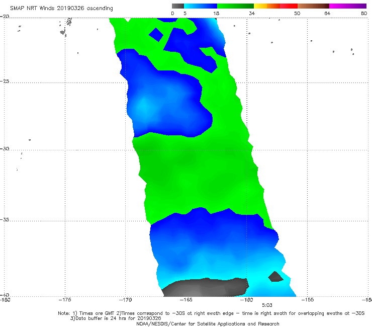Viewport: 372px width, 327px height.
Task: Click the light cyan spot in the blue region near -26 latitude
Action: click(144, 106)
